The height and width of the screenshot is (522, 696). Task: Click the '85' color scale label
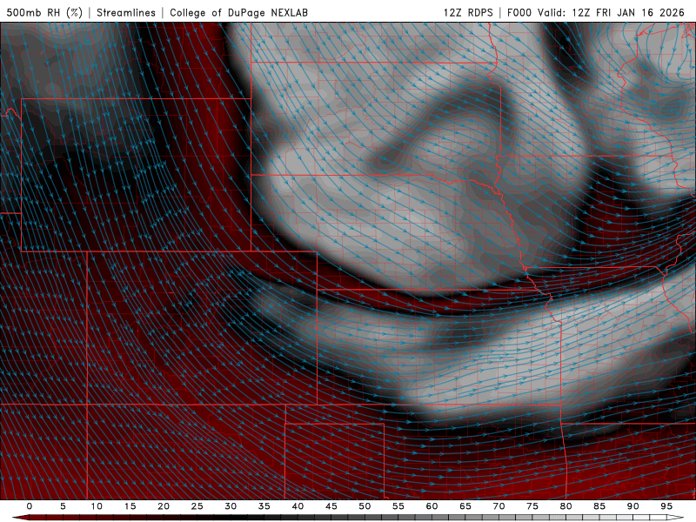tap(599, 506)
